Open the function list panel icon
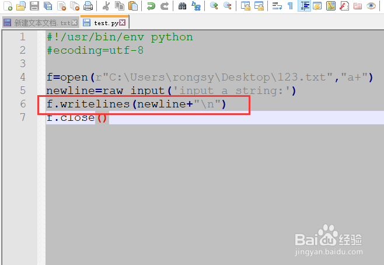Viewport: 384px width, 265px height. (344, 6)
